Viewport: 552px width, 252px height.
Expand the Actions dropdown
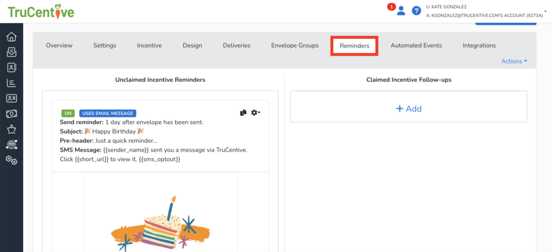514,61
